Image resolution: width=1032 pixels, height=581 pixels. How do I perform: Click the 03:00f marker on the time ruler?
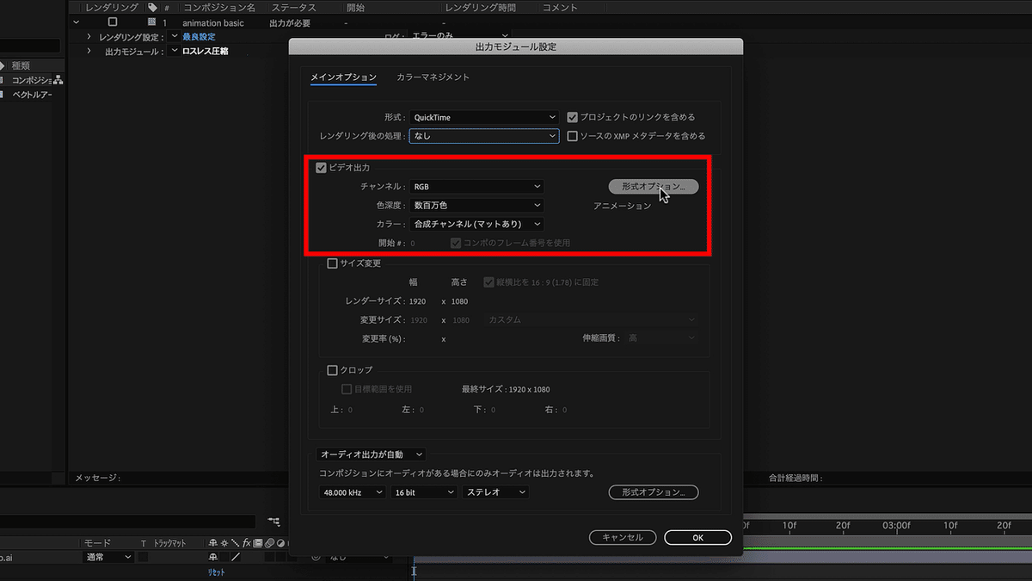[x=896, y=524]
